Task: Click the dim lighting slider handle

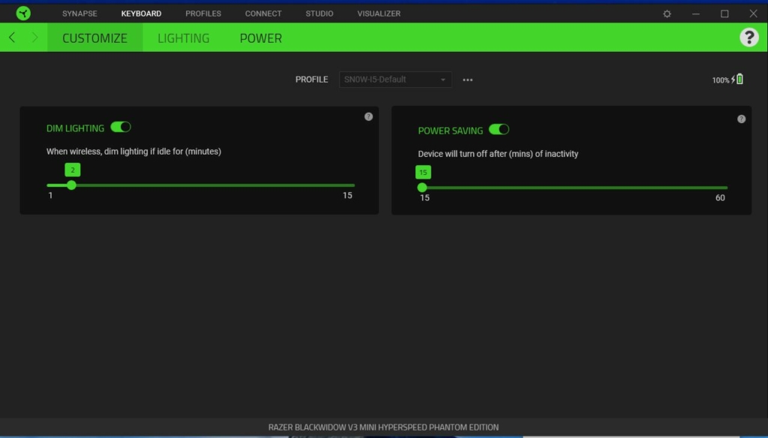Action: click(x=71, y=185)
